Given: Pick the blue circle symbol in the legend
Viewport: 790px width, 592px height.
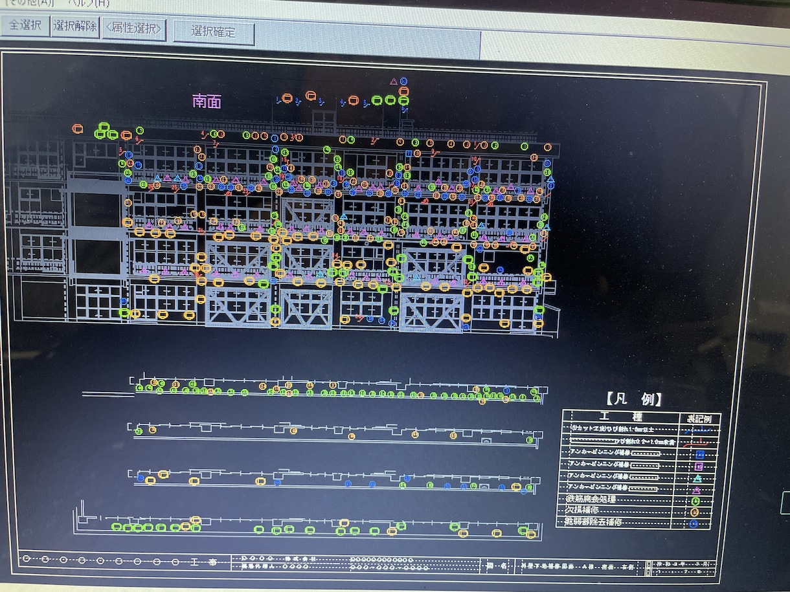Looking at the screenshot, I should [694, 523].
